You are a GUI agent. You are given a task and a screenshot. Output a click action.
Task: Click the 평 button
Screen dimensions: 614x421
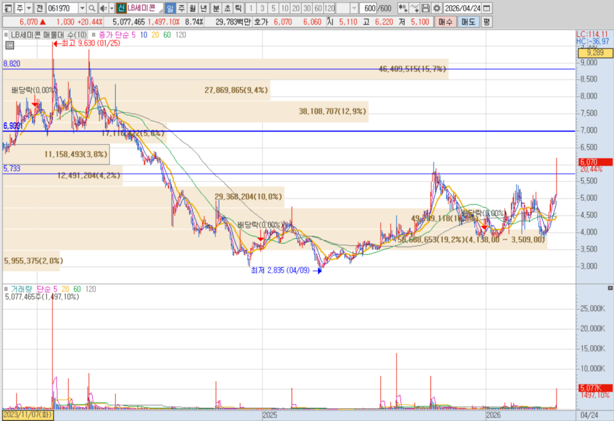[x=486, y=22]
